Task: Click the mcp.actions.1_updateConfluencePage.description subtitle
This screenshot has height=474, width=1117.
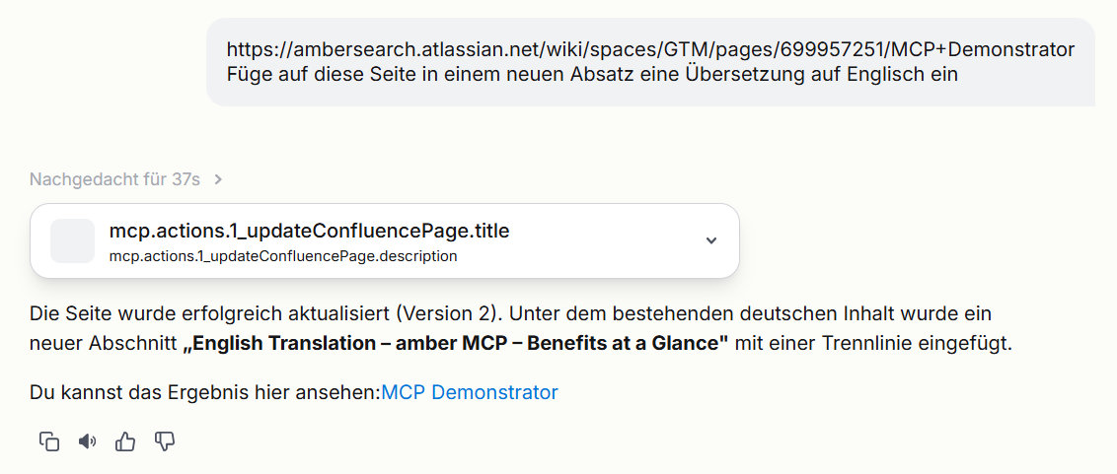Action: (x=283, y=255)
